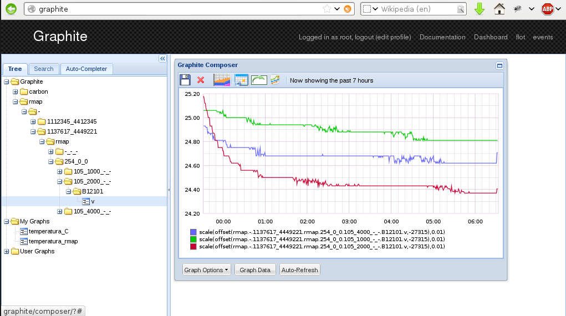The image size is (566, 316).
Task: Open the Firebug dropdown arrow
Action: 531,9
